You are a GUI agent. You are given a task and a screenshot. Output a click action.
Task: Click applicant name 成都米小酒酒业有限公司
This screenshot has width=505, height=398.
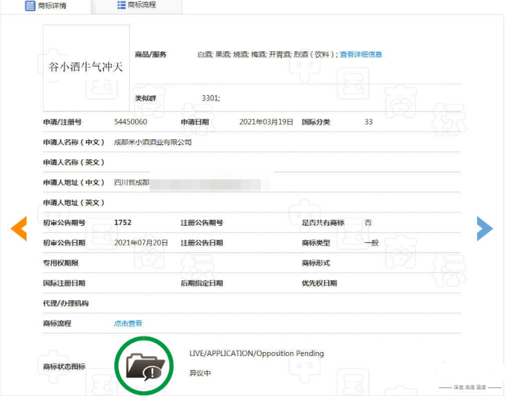pyautogui.click(x=152, y=142)
